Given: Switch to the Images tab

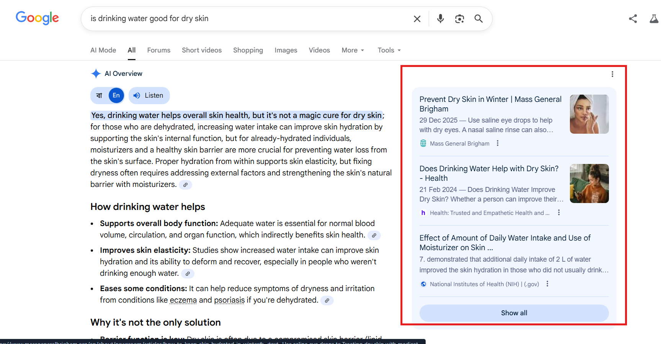Looking at the screenshot, I should [x=286, y=50].
